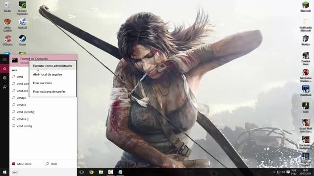This screenshot has height=176, width=314.
Task: Select the blue-white RaidCall desktop icon
Action: 22,23
